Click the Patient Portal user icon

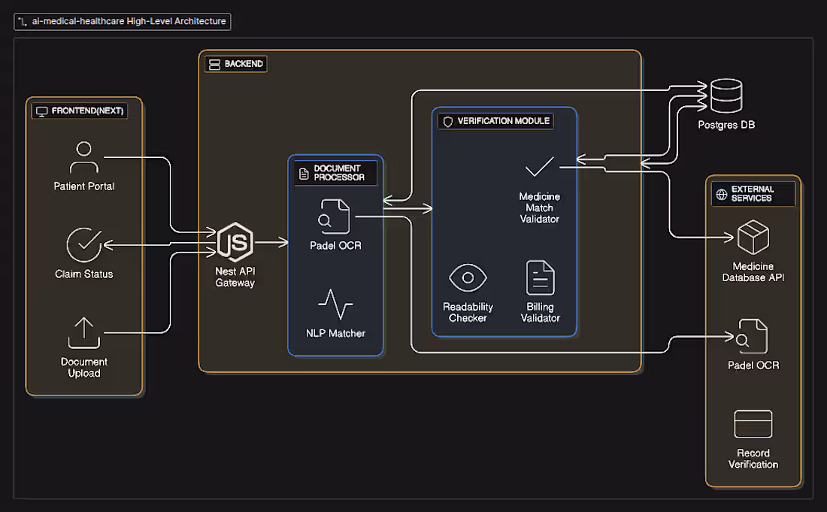click(84, 157)
